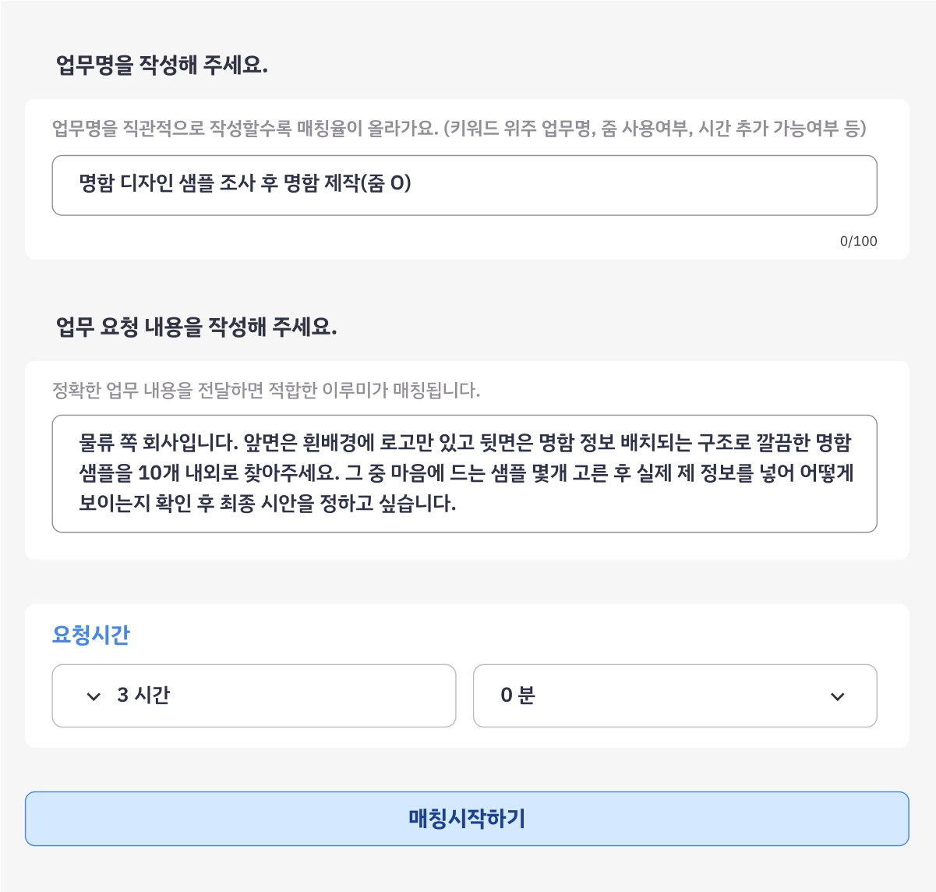Click the hint text about 이루미가 매칭됩니다
The height and width of the screenshot is (892, 936).
[x=266, y=390]
